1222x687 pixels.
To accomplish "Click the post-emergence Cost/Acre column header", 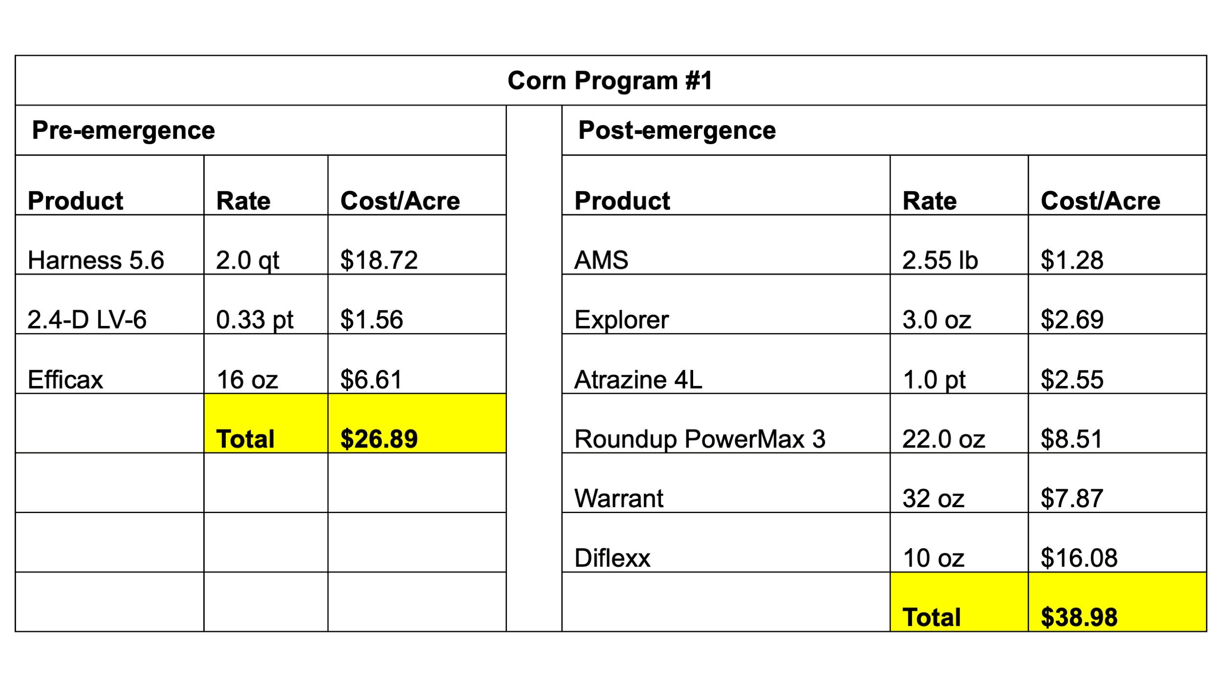I will (1117, 185).
